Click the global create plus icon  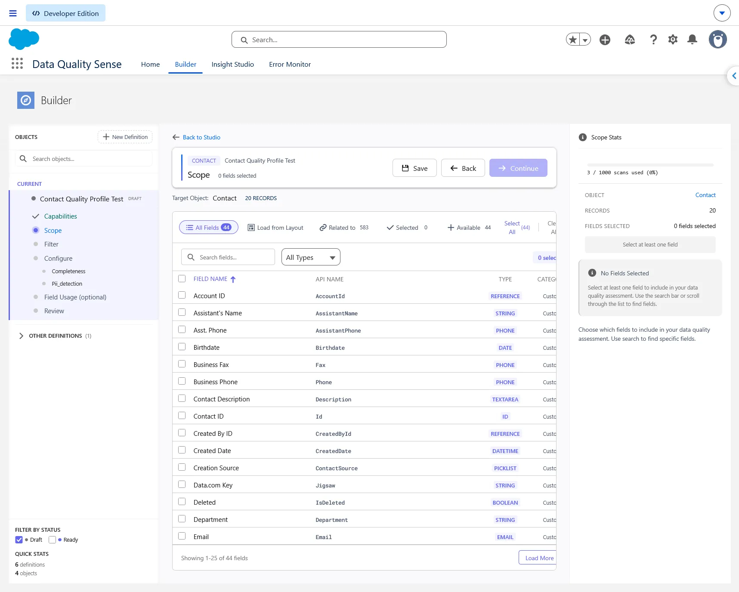coord(605,40)
